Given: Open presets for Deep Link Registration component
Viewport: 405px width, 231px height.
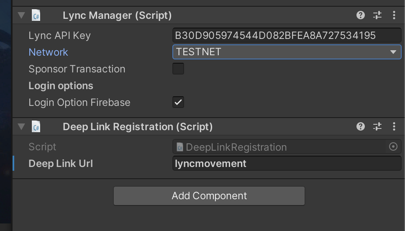Looking at the screenshot, I should tap(377, 127).
